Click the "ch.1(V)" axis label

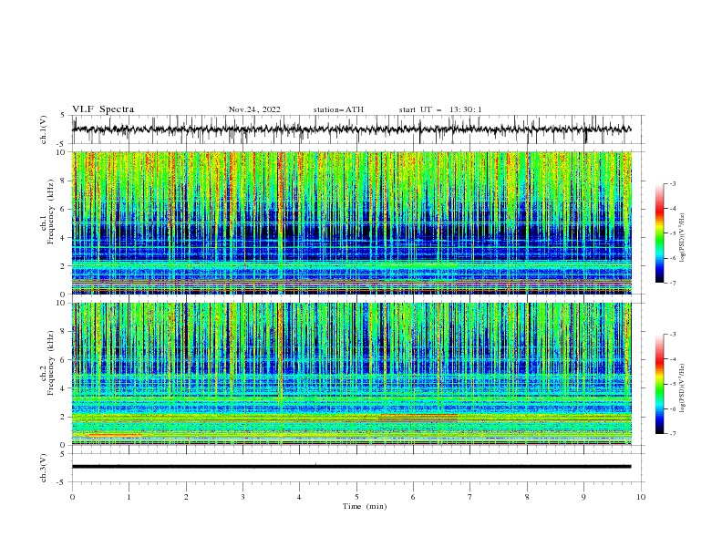click(x=44, y=129)
